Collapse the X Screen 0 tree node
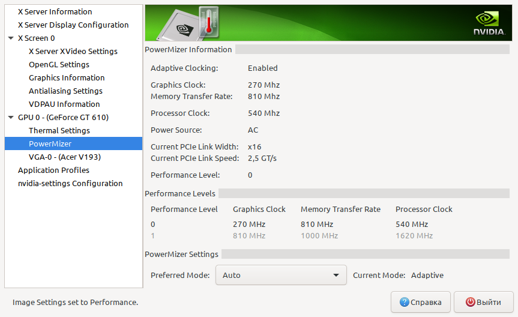Viewport: 518px width, 317px height. coord(11,38)
